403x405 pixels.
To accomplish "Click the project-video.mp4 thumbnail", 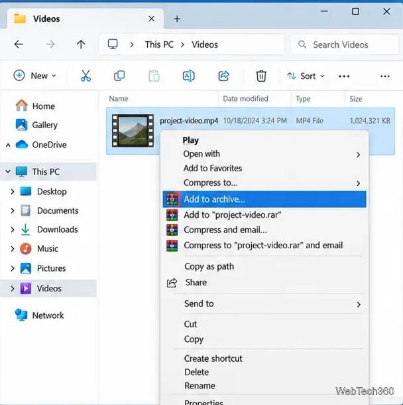I will pos(133,131).
